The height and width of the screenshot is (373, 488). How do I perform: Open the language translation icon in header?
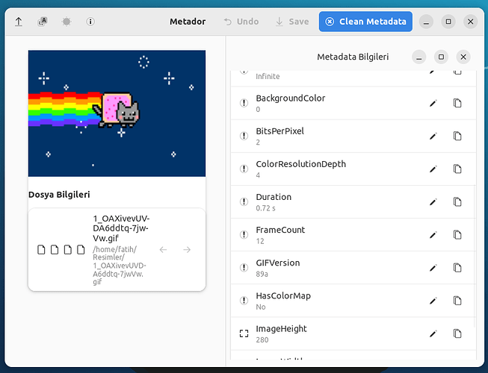(x=42, y=22)
